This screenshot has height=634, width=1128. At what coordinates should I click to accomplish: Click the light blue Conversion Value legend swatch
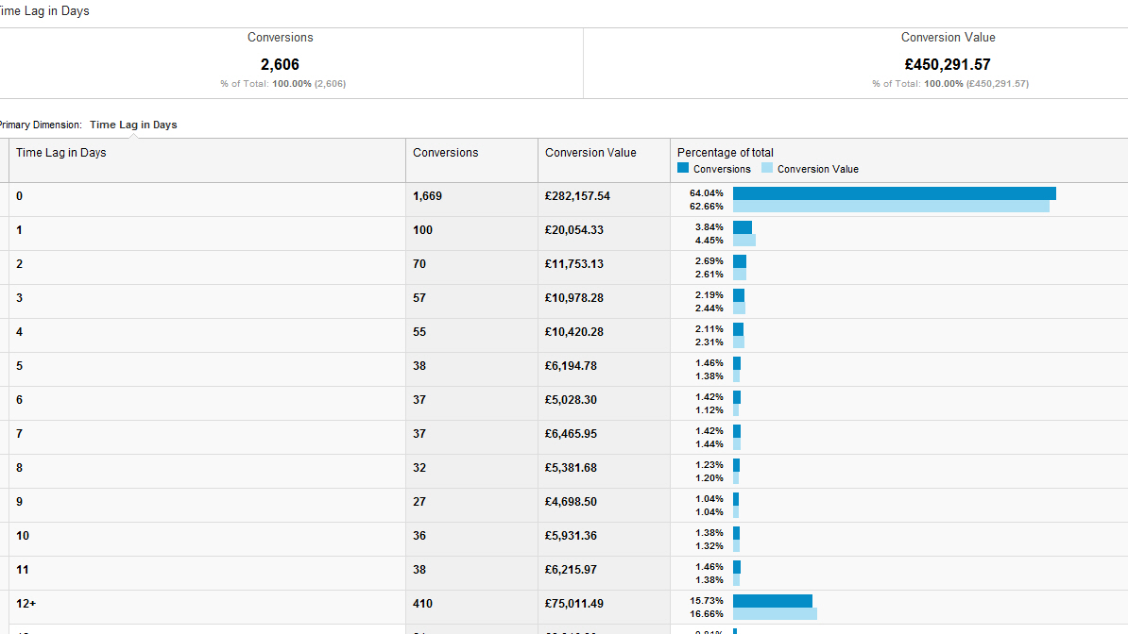767,169
